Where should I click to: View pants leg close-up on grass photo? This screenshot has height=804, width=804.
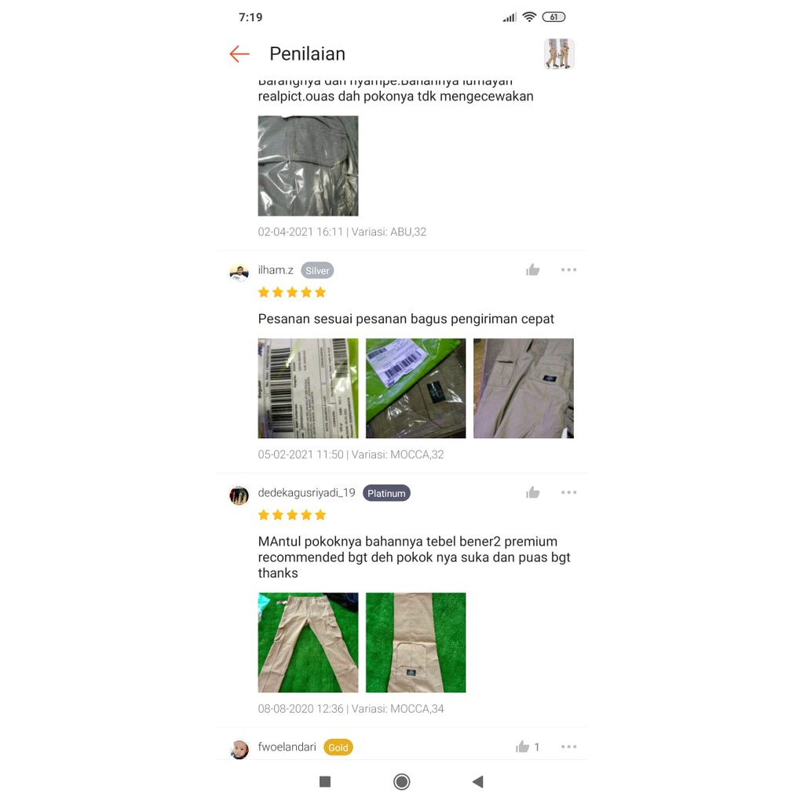click(416, 642)
